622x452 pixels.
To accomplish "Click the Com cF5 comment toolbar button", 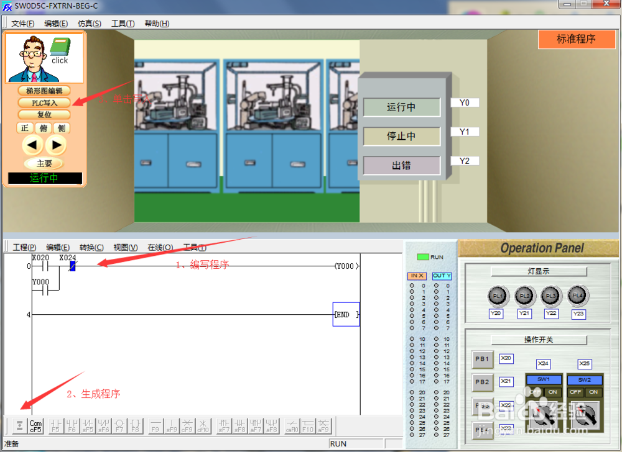I will point(35,426).
